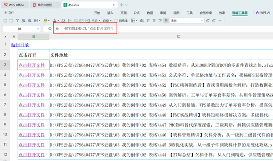Expand more font options chevron
Viewport: 273px width, 161px height.
pyautogui.click(x=220, y=21)
